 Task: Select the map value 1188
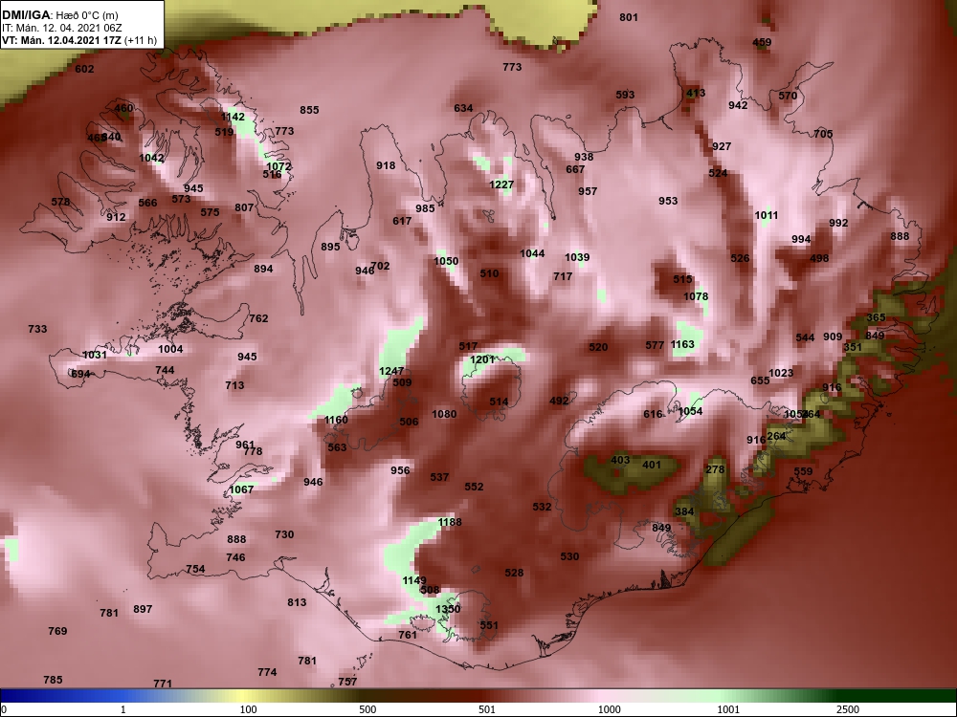(x=450, y=523)
